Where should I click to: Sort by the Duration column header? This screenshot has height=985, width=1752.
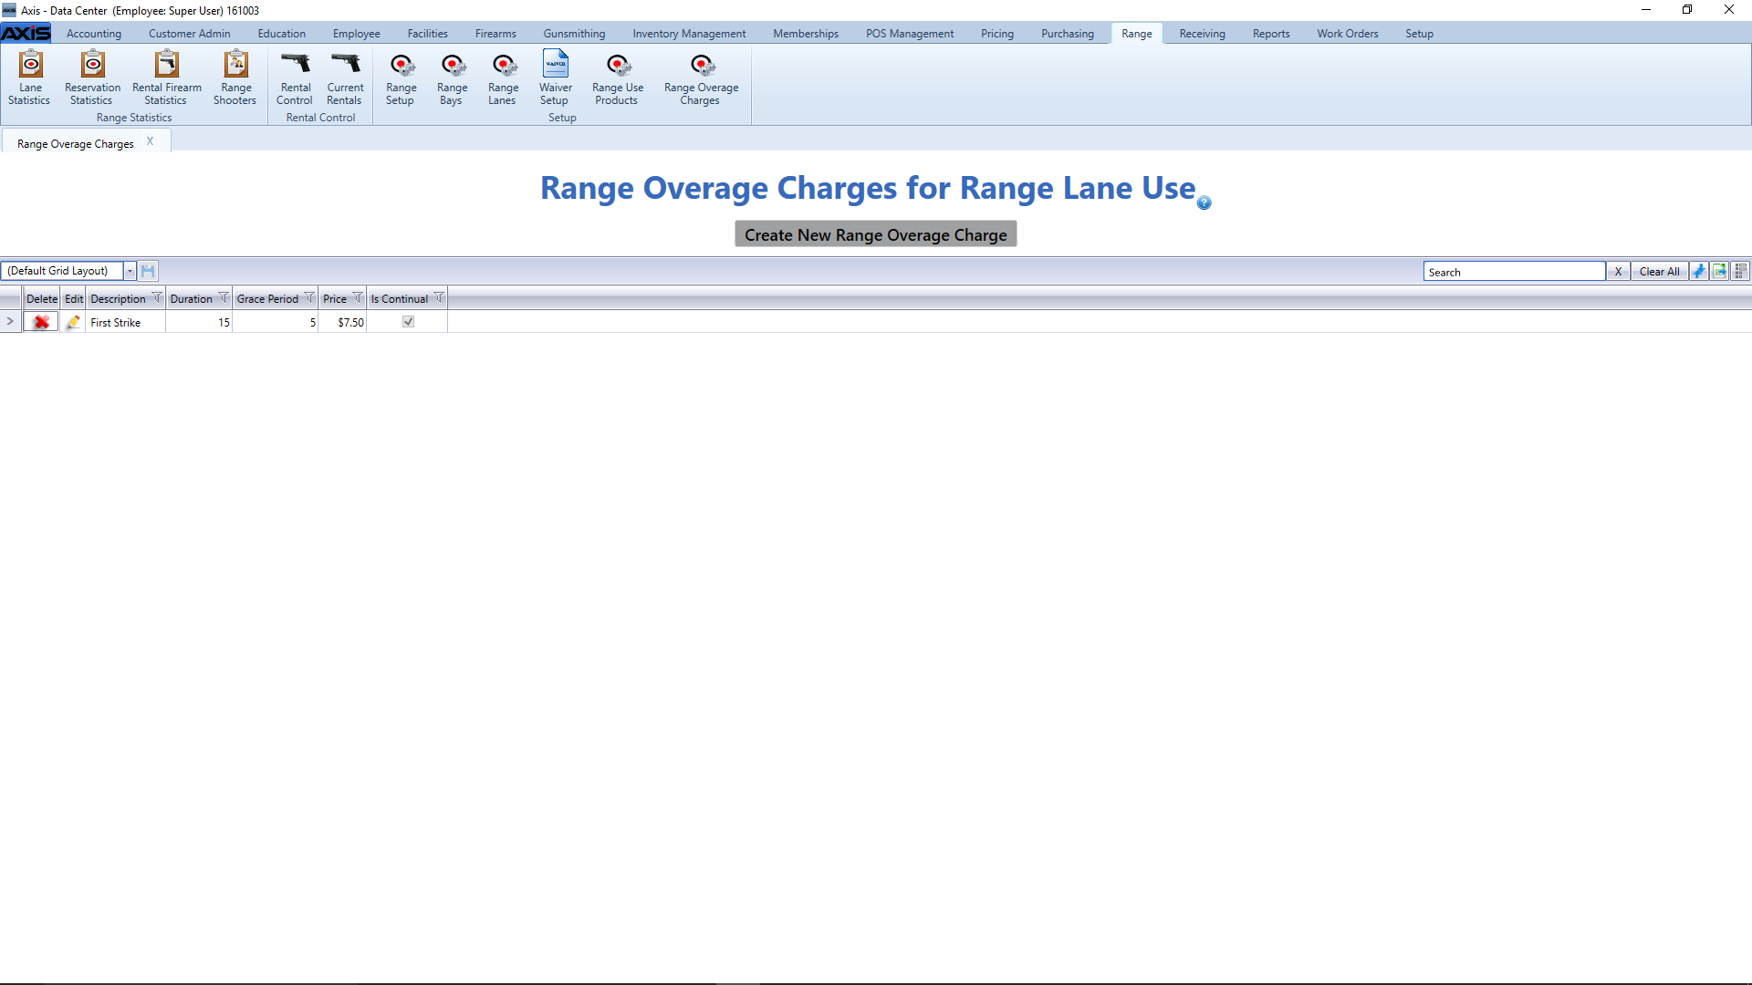191,298
